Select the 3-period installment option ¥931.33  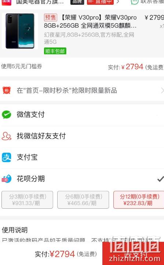pyautogui.click(x=27, y=200)
